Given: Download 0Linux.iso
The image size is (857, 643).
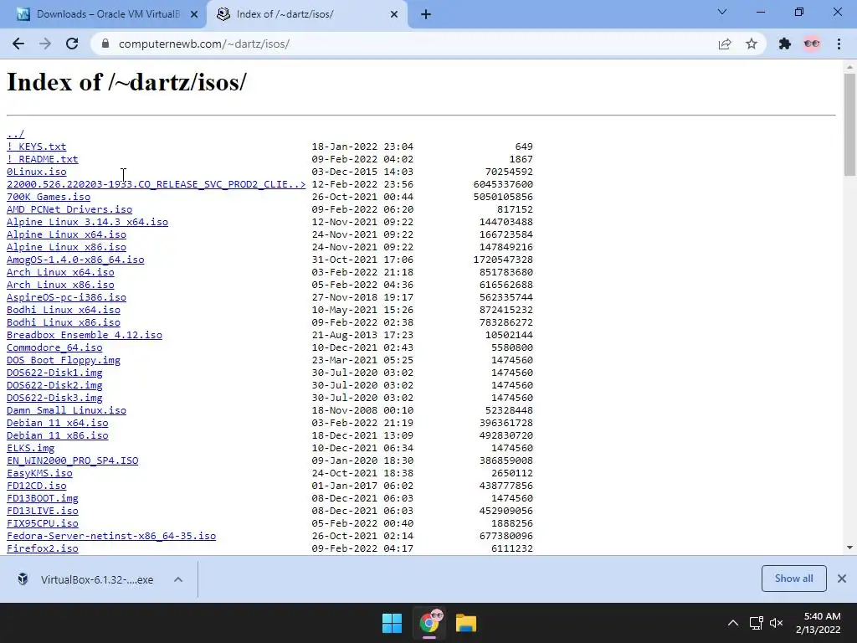Looking at the screenshot, I should pos(36,172).
